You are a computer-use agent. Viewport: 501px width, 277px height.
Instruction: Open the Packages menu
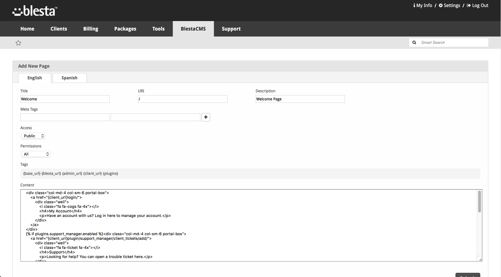coord(125,29)
